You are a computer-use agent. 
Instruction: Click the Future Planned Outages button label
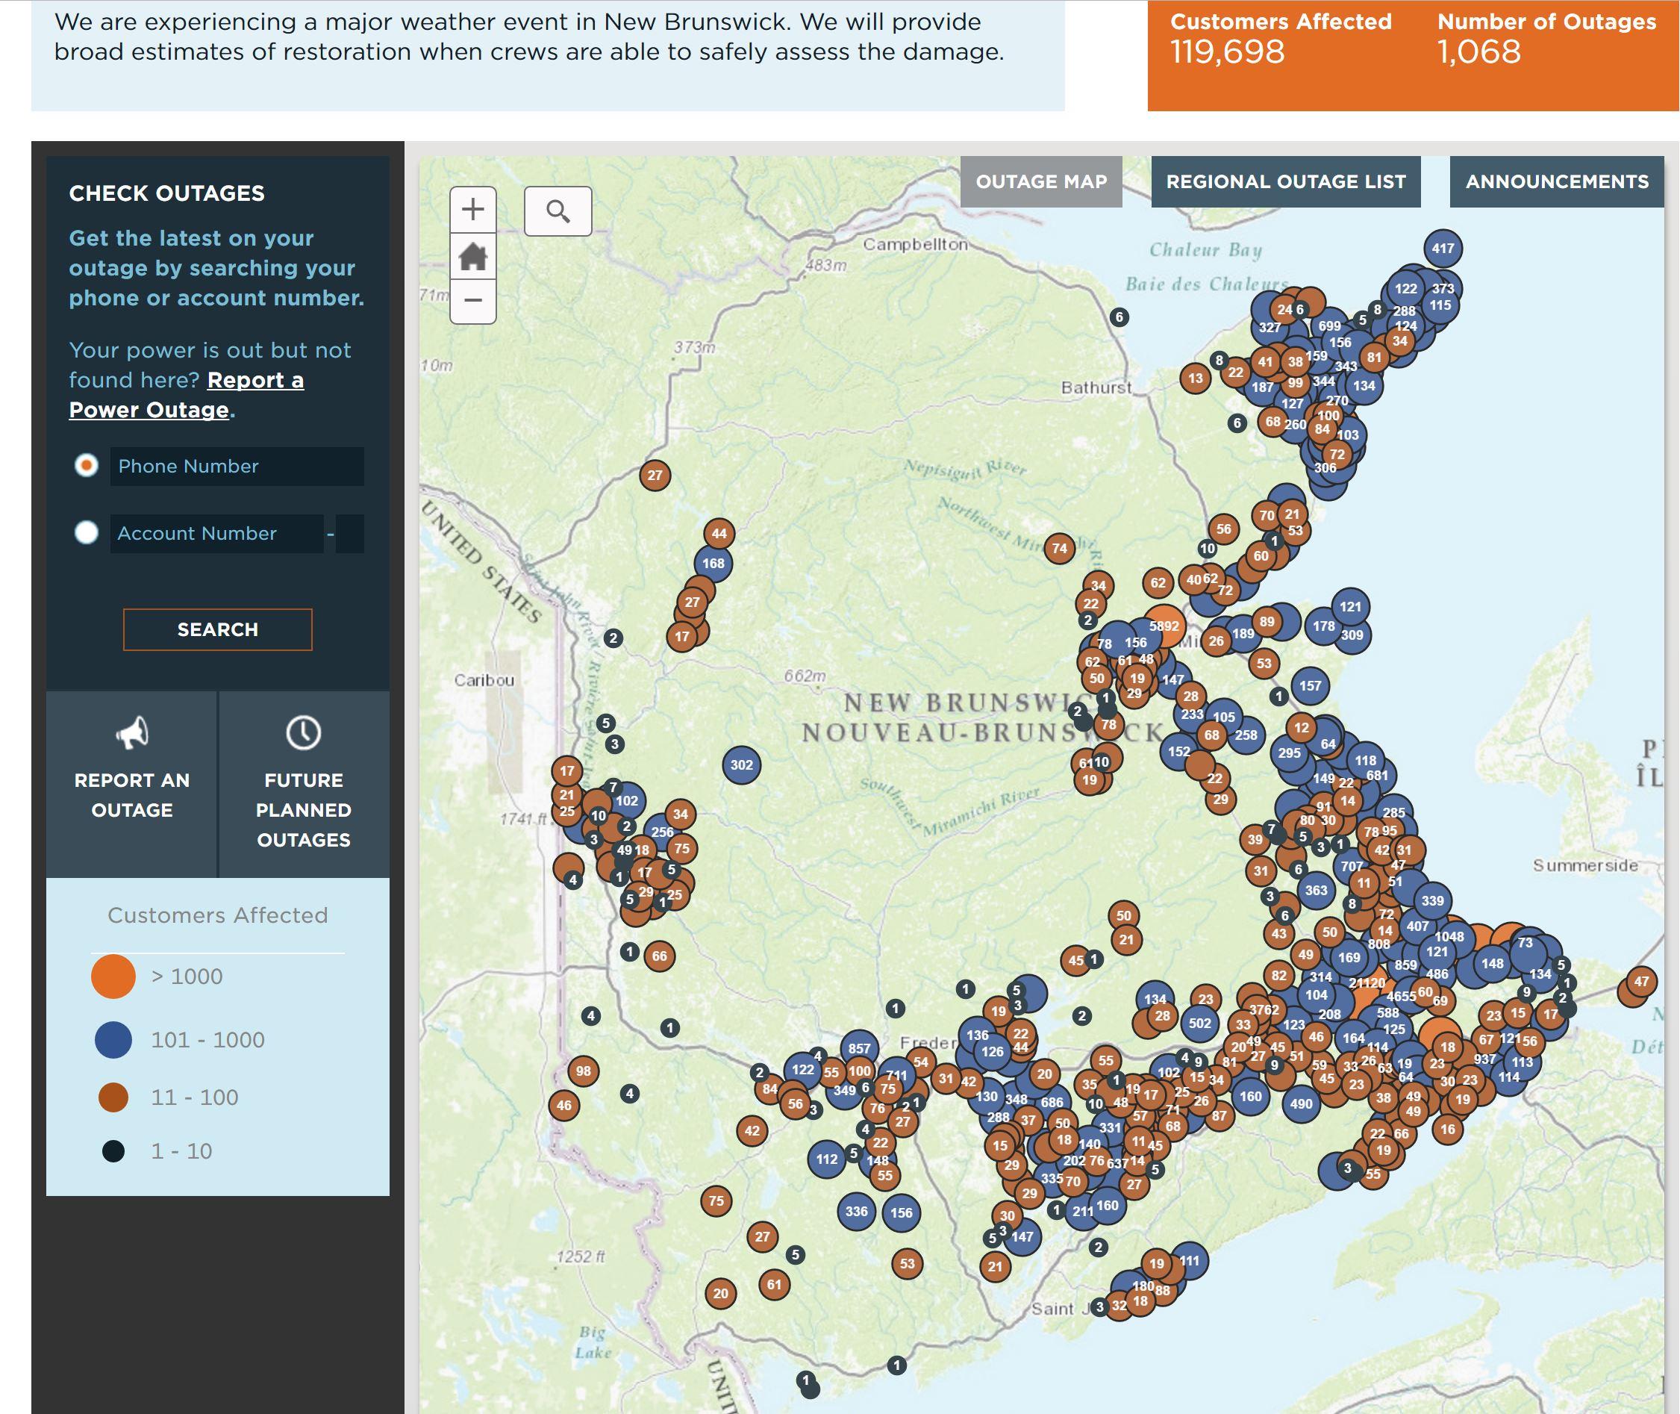coord(304,811)
